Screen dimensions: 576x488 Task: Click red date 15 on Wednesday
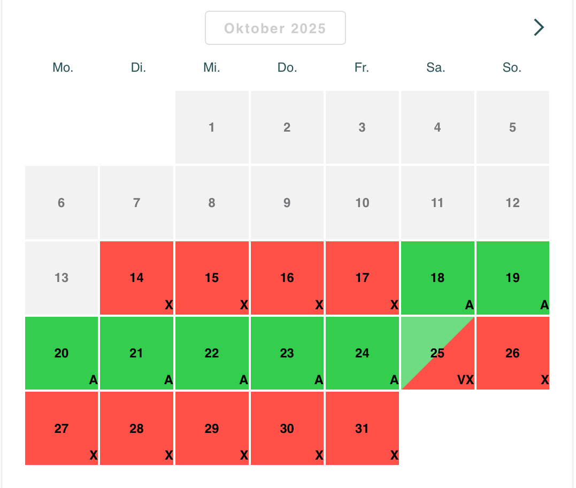[x=212, y=278]
